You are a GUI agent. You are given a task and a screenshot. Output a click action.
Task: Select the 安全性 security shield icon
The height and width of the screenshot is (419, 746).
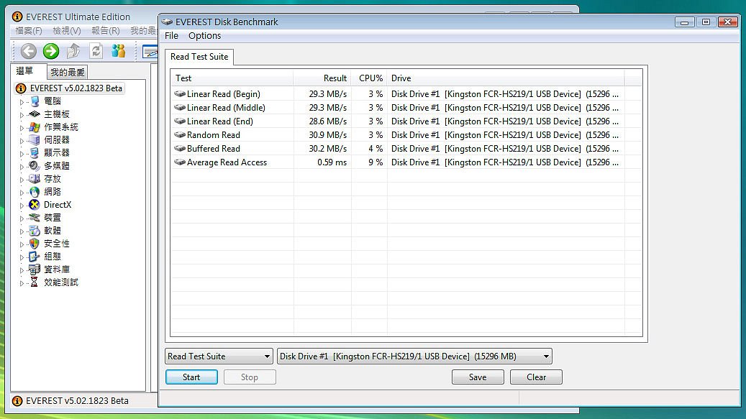[x=35, y=244]
